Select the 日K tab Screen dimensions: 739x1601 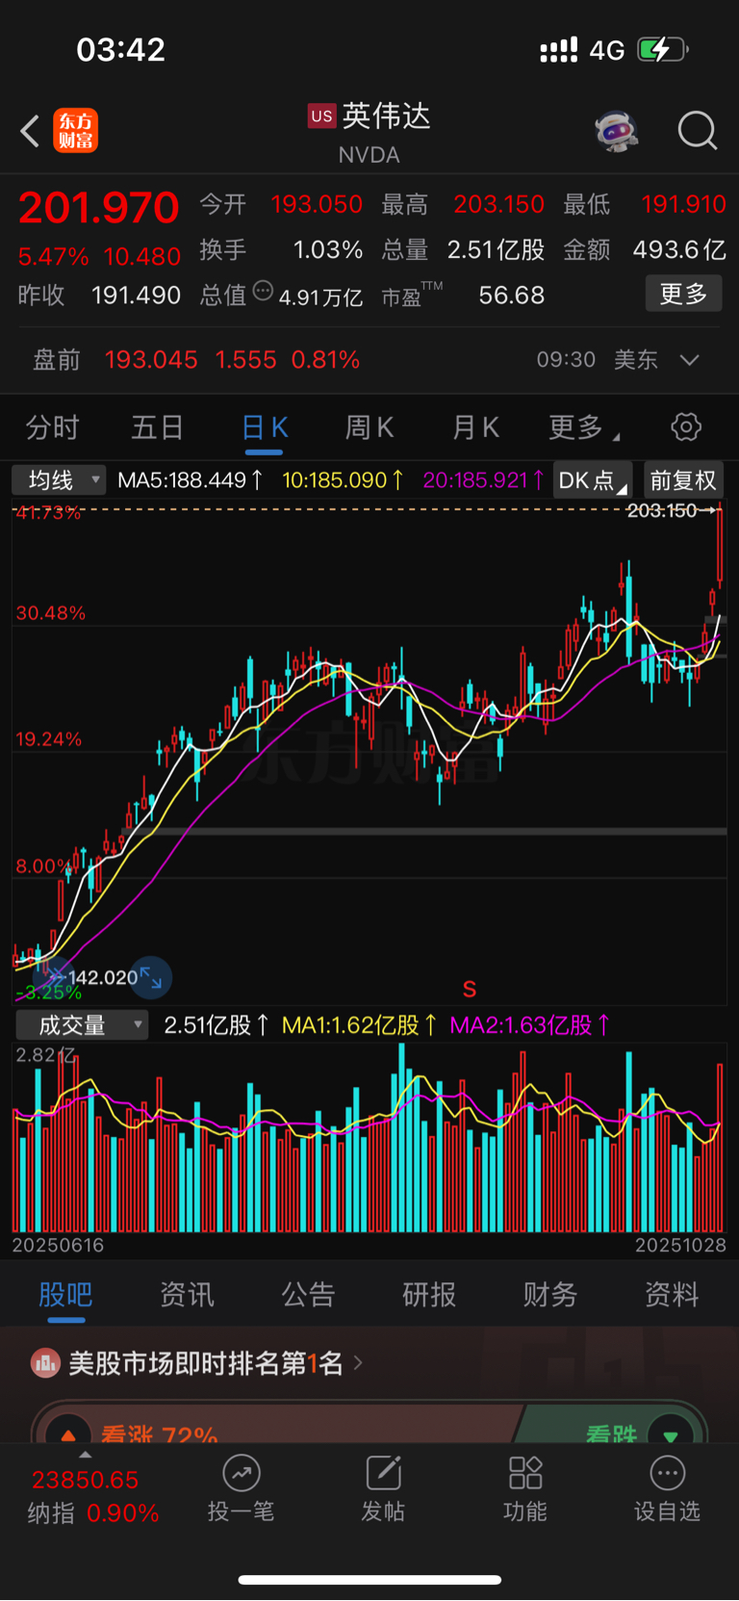point(265,427)
